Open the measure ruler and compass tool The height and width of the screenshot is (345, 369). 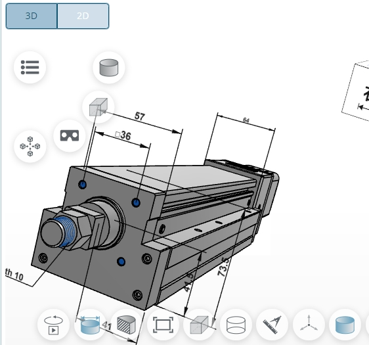[x=272, y=325]
